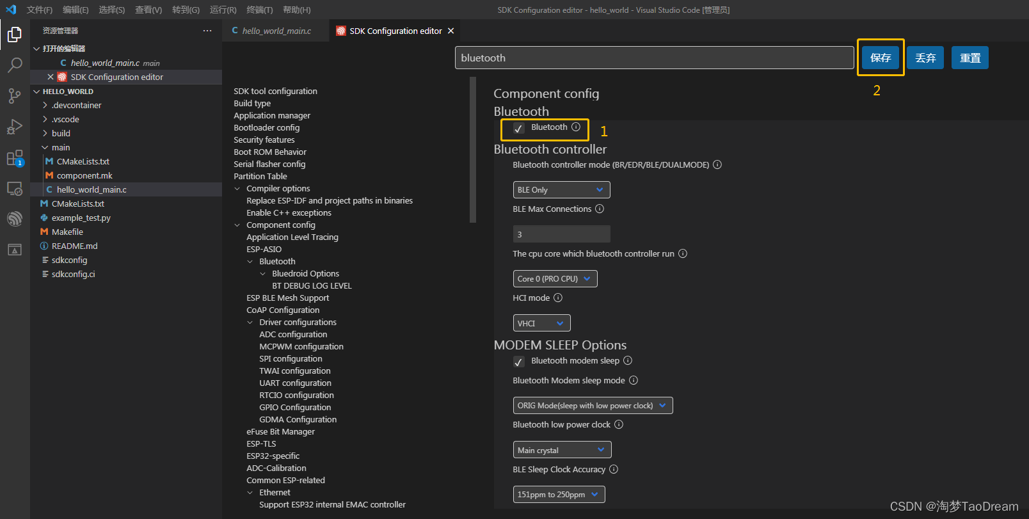Open the bottom activity bar panel icon
Image resolution: width=1029 pixels, height=519 pixels.
click(15, 250)
